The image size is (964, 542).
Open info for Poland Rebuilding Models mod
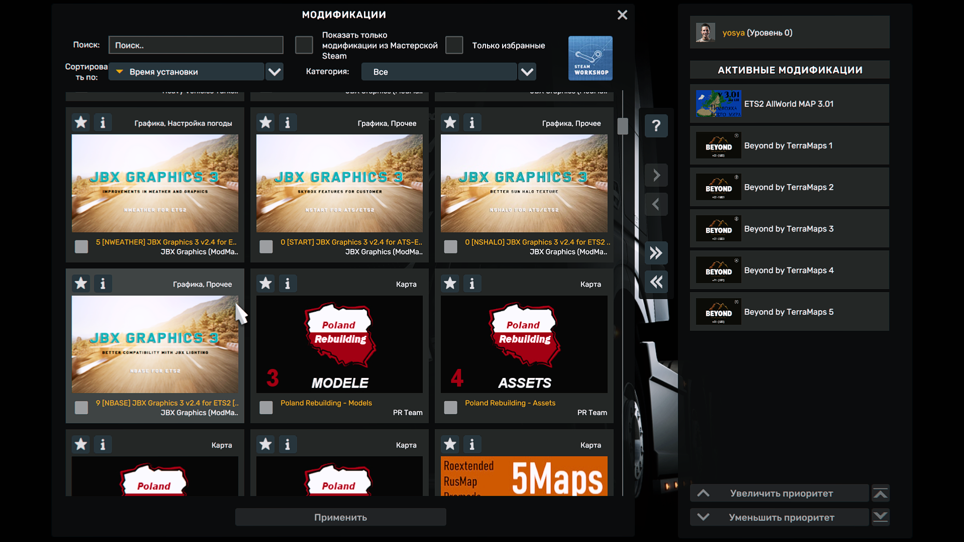click(287, 284)
